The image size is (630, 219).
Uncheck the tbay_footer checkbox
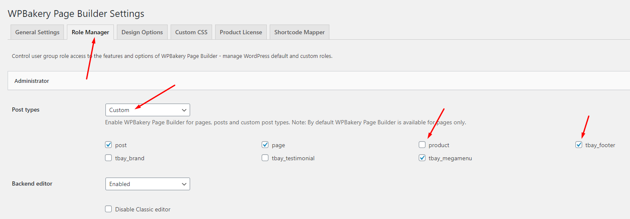(579, 145)
